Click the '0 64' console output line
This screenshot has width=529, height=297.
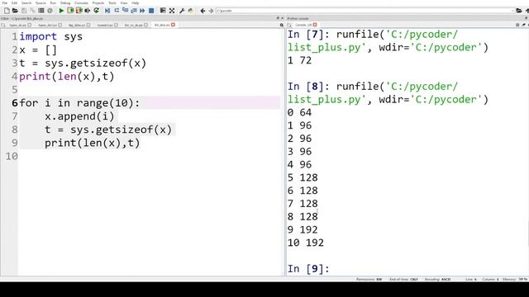299,112
